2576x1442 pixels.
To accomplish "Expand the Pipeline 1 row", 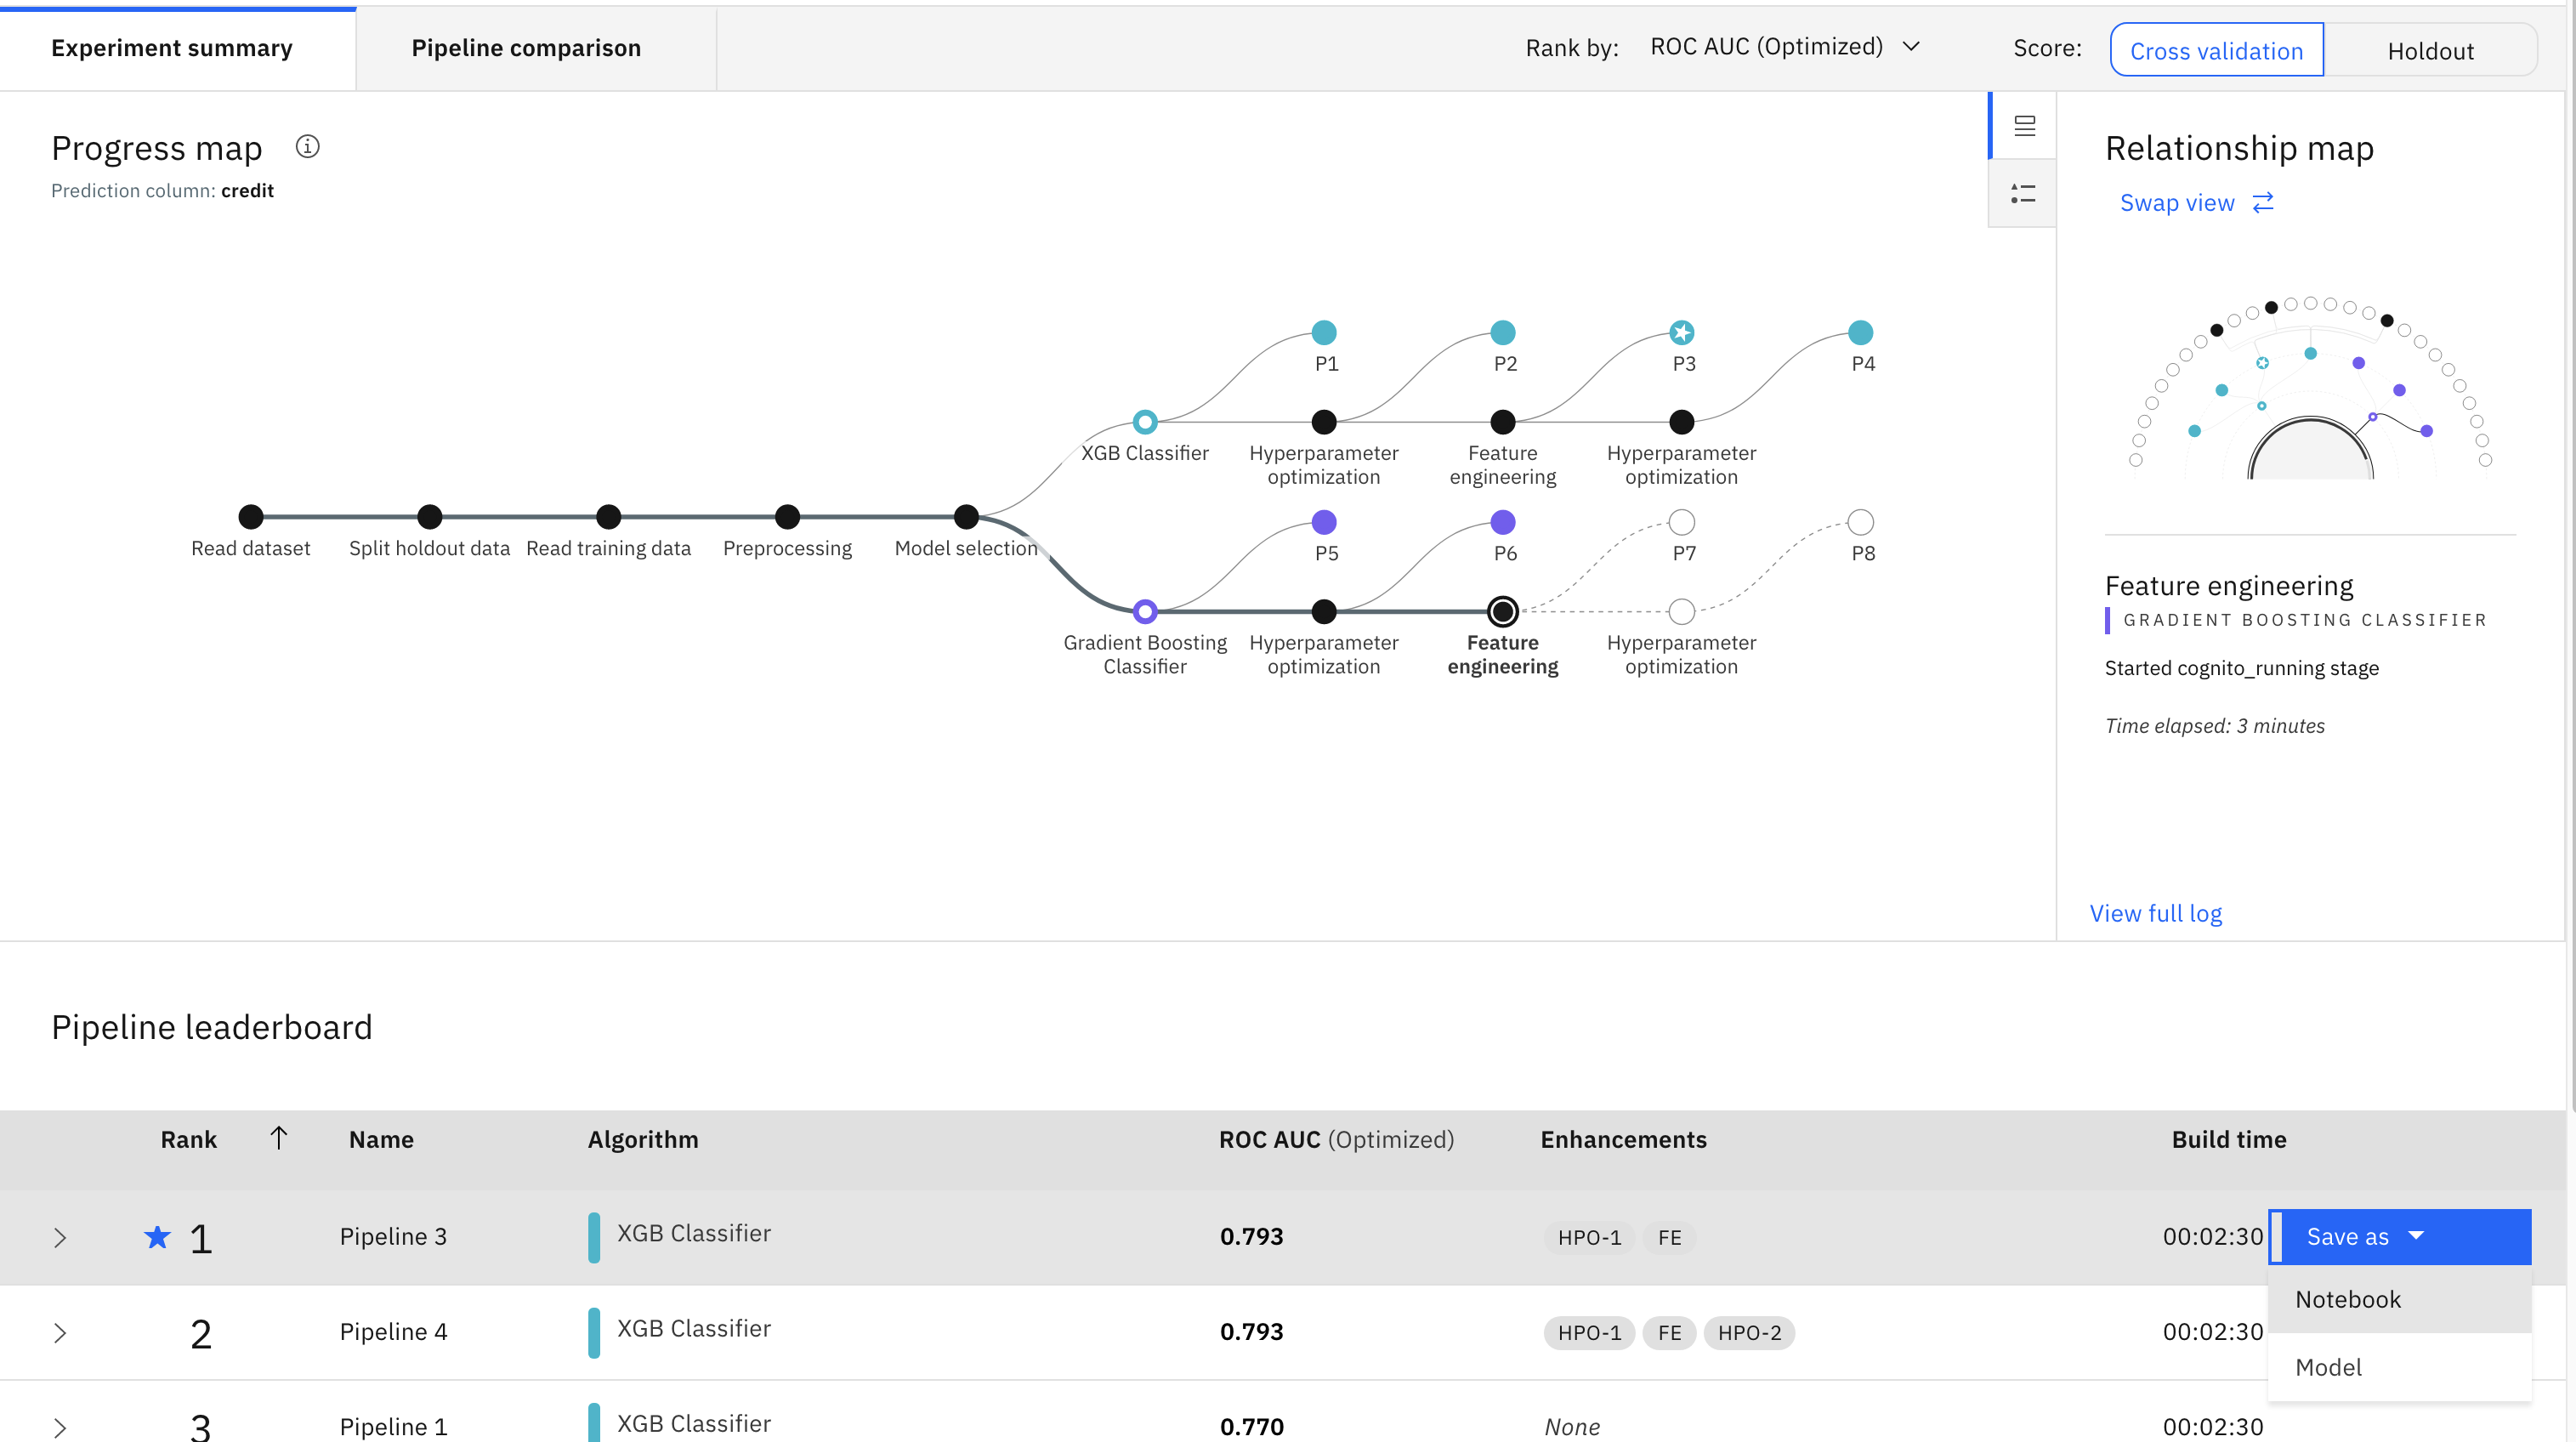I will pyautogui.click(x=60, y=1427).
